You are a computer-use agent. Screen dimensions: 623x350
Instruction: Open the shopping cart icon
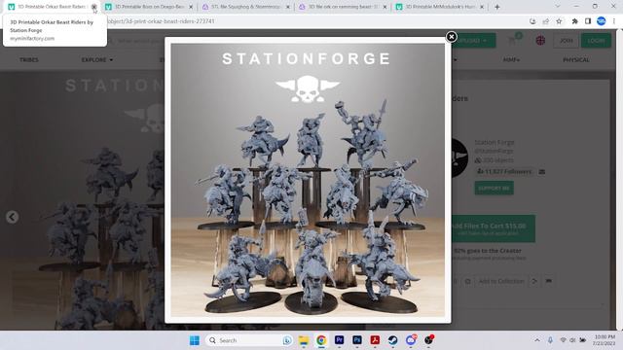coord(513,40)
